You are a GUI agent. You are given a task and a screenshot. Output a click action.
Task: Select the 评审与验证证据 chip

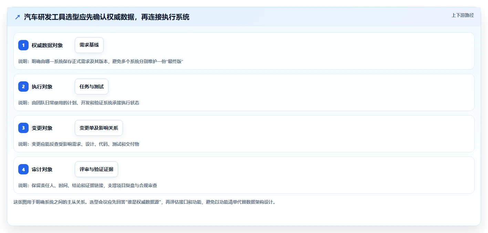(x=96, y=169)
